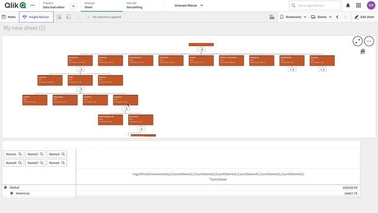The image size is (378, 213).
Task: Open the Uneven Hierar app name dropdown
Action: [189, 5]
